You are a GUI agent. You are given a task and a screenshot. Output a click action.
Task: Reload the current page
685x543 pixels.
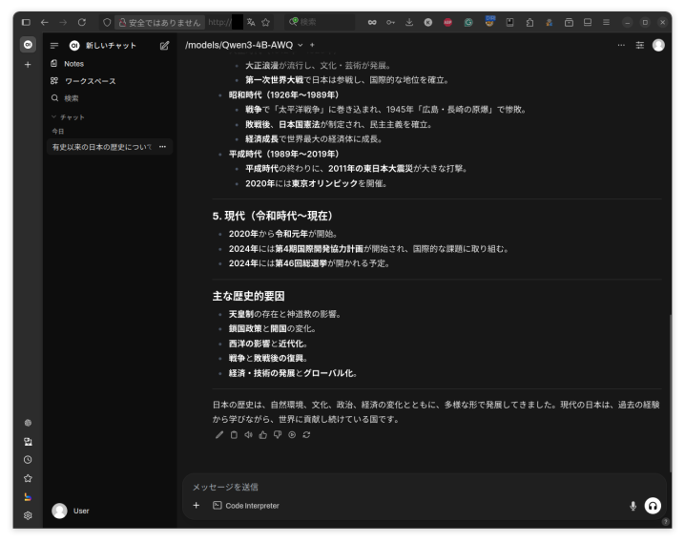[x=82, y=22]
